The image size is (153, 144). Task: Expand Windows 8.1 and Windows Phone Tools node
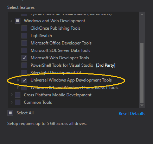18,88
